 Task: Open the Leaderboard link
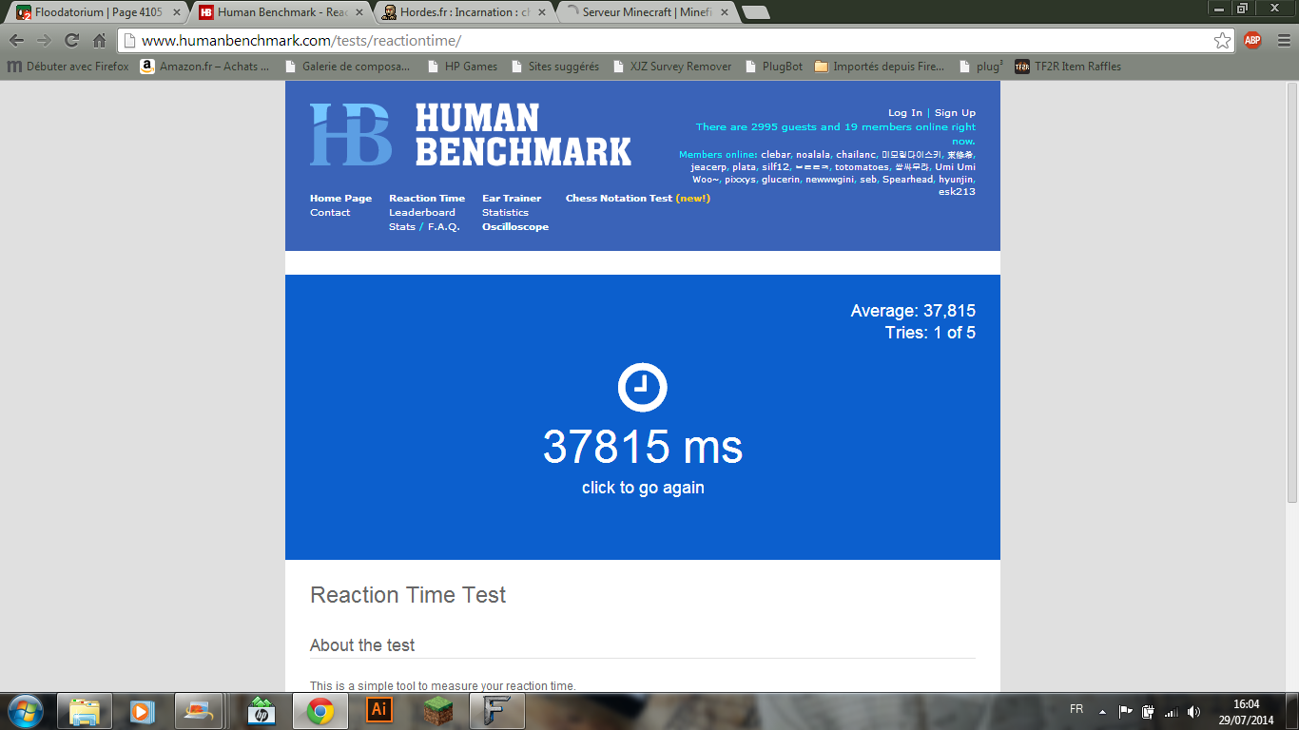[x=421, y=213]
